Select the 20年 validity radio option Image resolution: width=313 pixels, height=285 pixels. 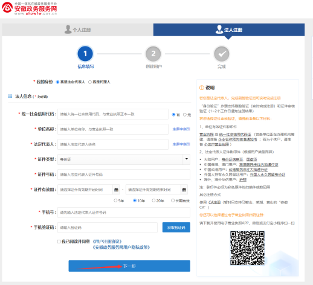click(153, 200)
